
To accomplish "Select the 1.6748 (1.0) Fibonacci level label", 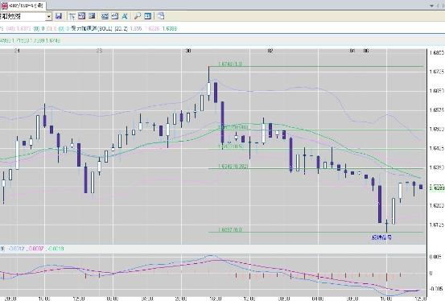I will [x=230, y=64].
